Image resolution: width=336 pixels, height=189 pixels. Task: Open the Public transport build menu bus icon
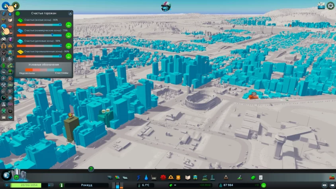[x=195, y=177]
